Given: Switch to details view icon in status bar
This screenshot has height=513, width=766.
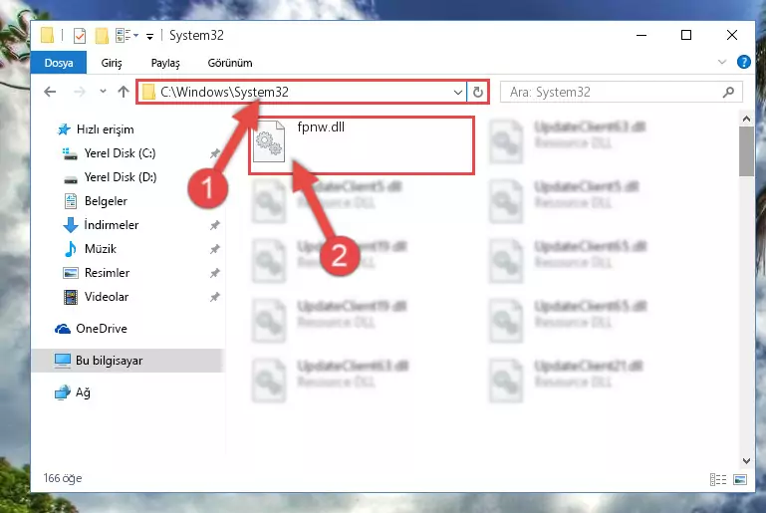Looking at the screenshot, I should click(717, 479).
